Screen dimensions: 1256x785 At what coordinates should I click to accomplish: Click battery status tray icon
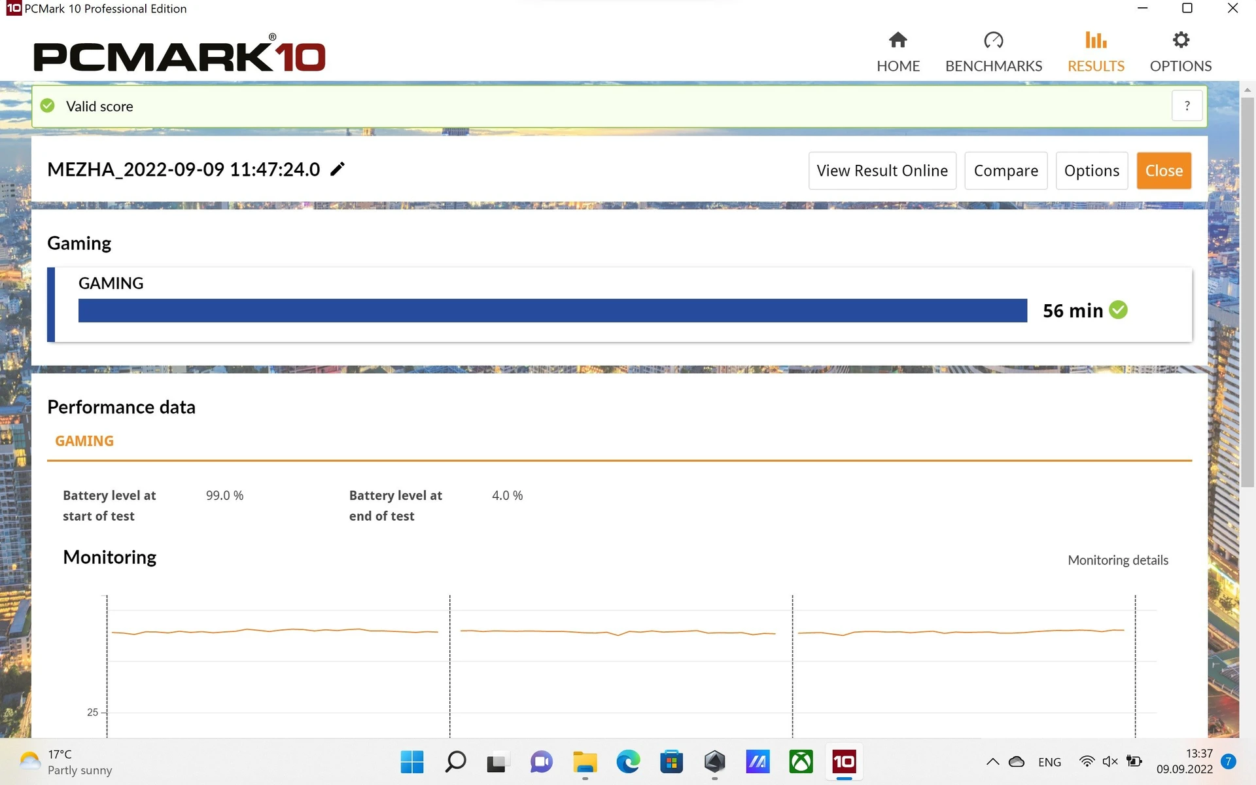tap(1134, 761)
